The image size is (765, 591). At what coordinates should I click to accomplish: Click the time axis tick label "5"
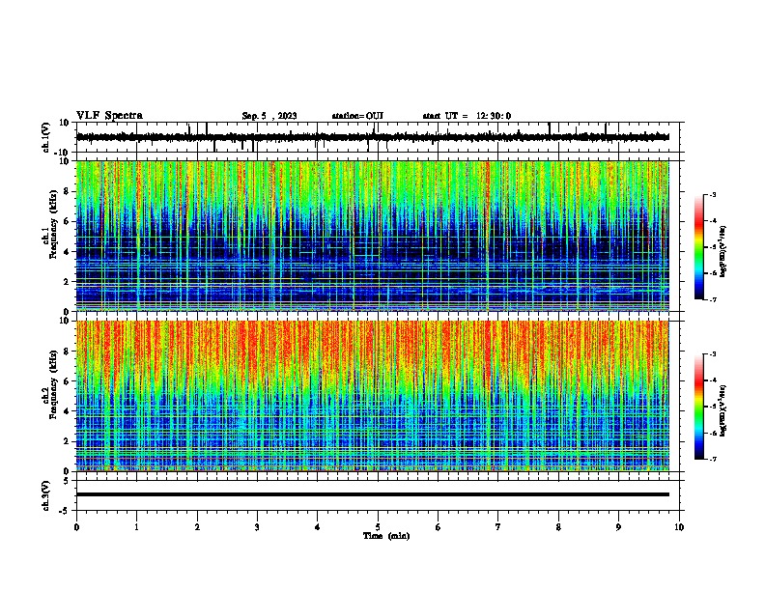click(x=378, y=527)
